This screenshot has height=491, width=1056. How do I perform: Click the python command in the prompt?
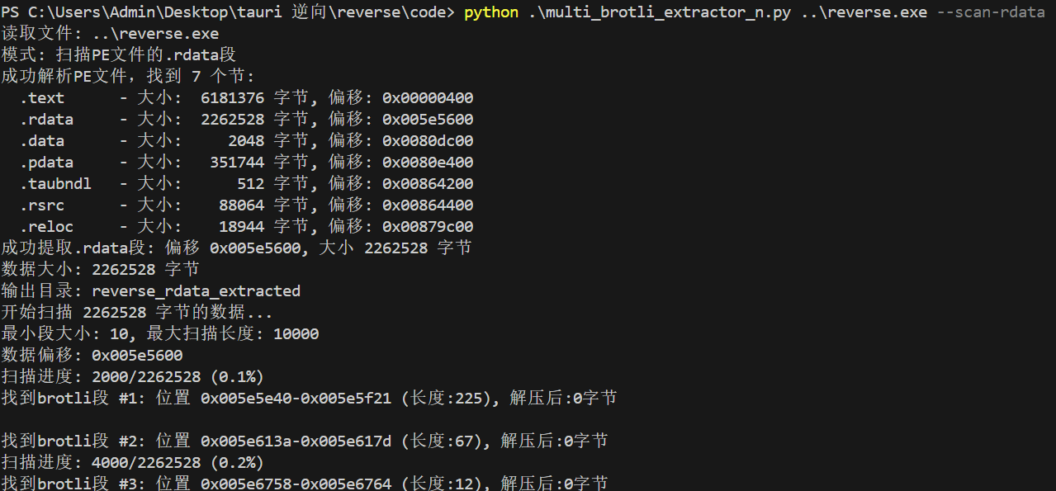491,12
